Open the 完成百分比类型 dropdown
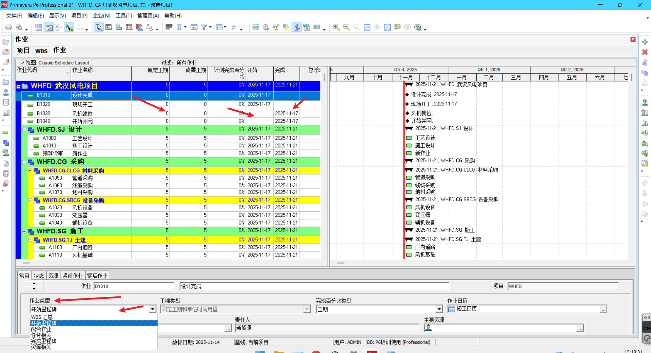Screen dimensions: 651x353 click(439, 309)
